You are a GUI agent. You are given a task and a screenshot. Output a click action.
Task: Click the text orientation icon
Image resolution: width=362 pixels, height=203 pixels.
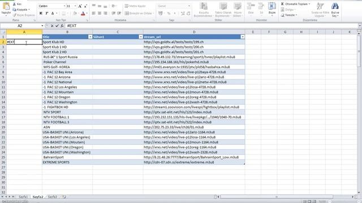coord(114,6)
